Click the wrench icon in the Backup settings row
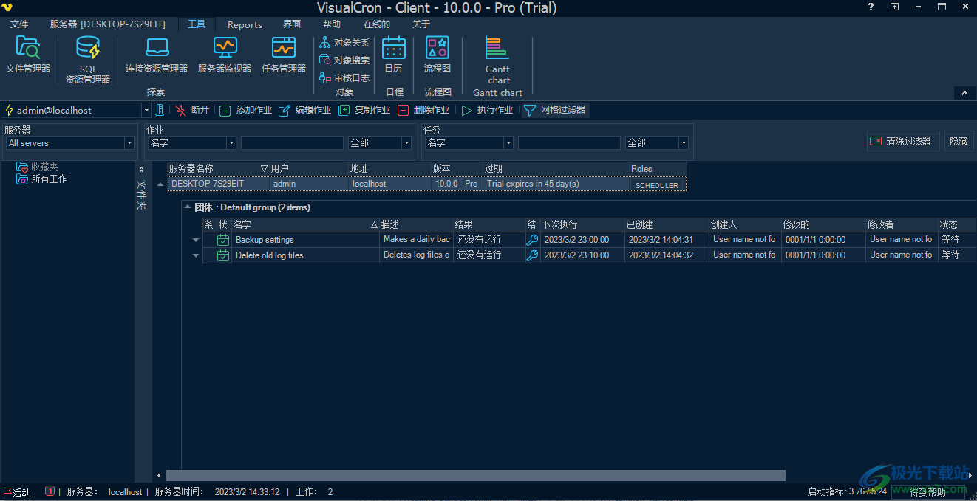Image resolution: width=977 pixels, height=501 pixels. [x=532, y=240]
